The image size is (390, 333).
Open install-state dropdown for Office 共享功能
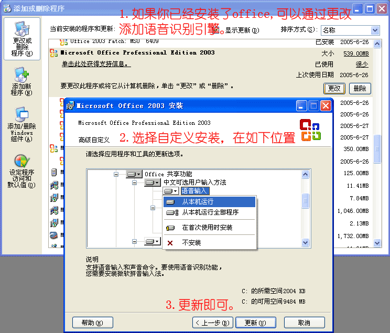pyautogui.click(x=134, y=174)
